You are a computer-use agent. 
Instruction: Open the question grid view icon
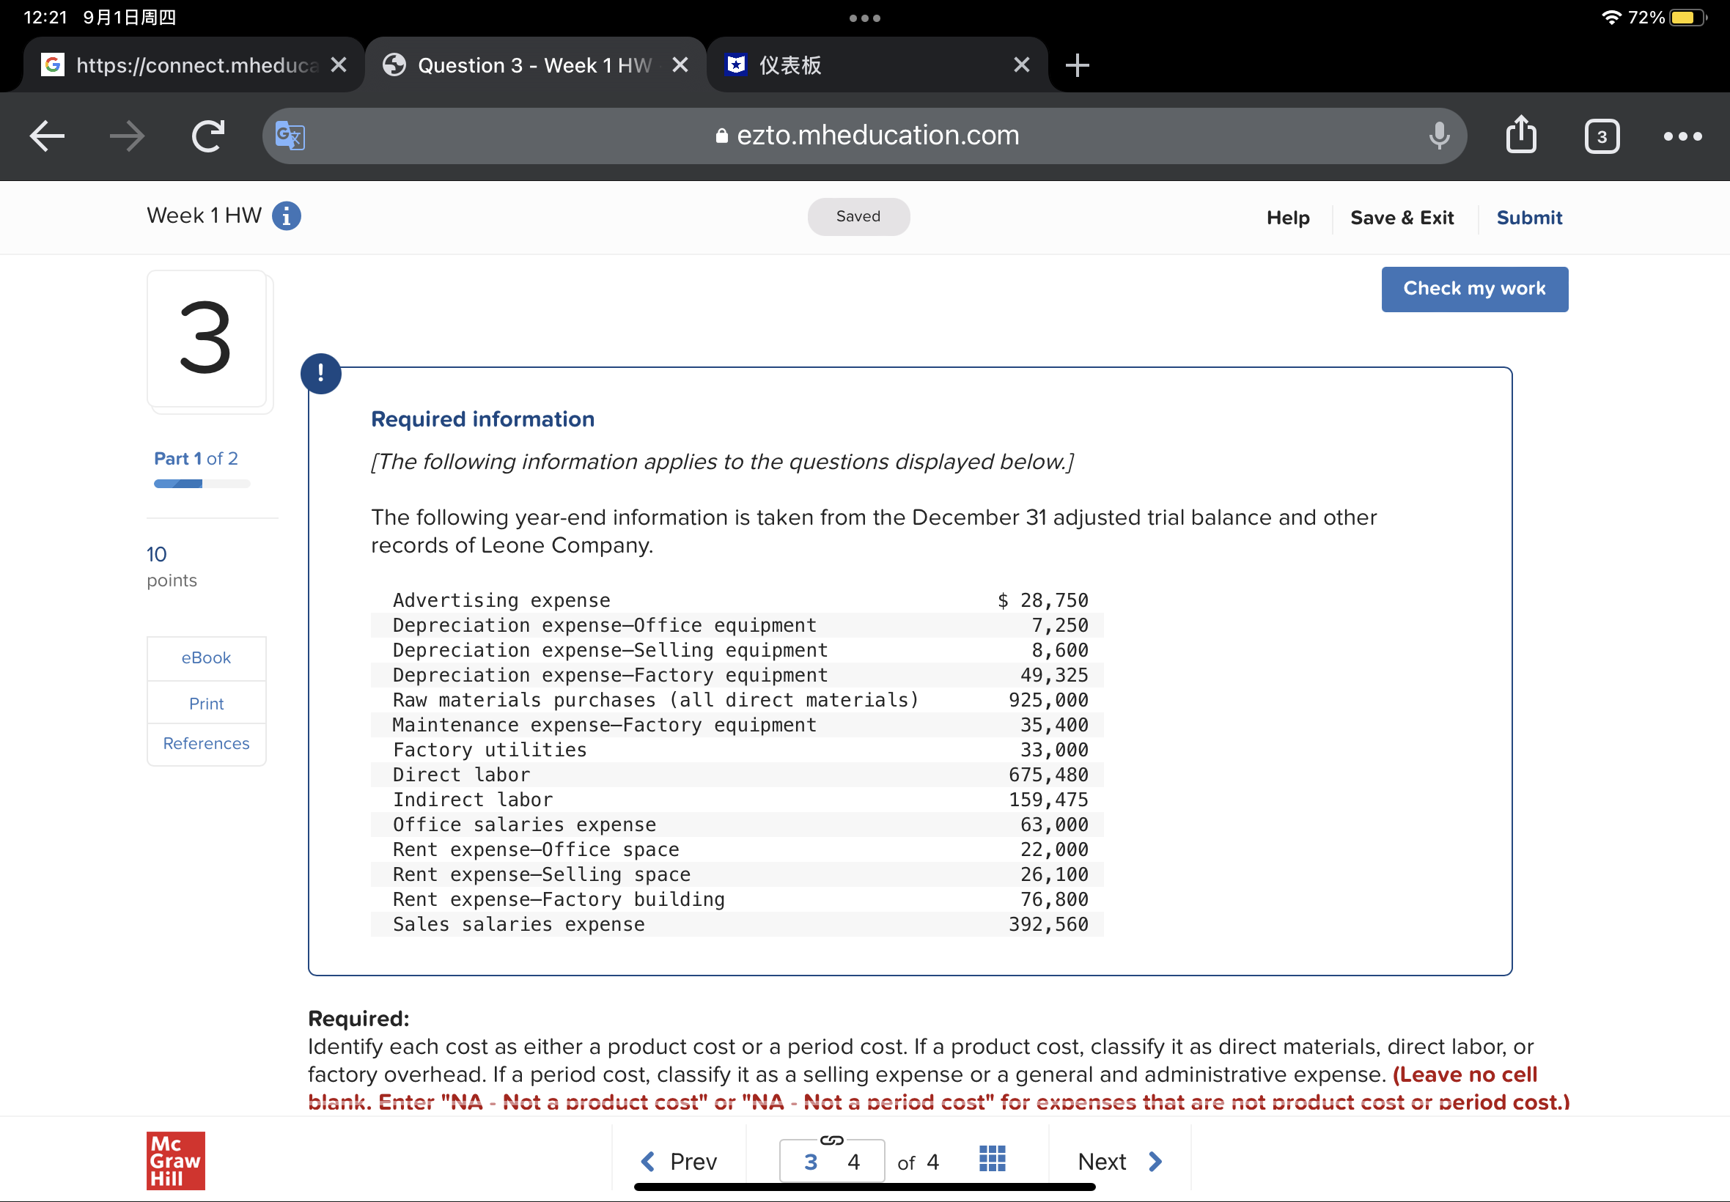coord(992,1159)
